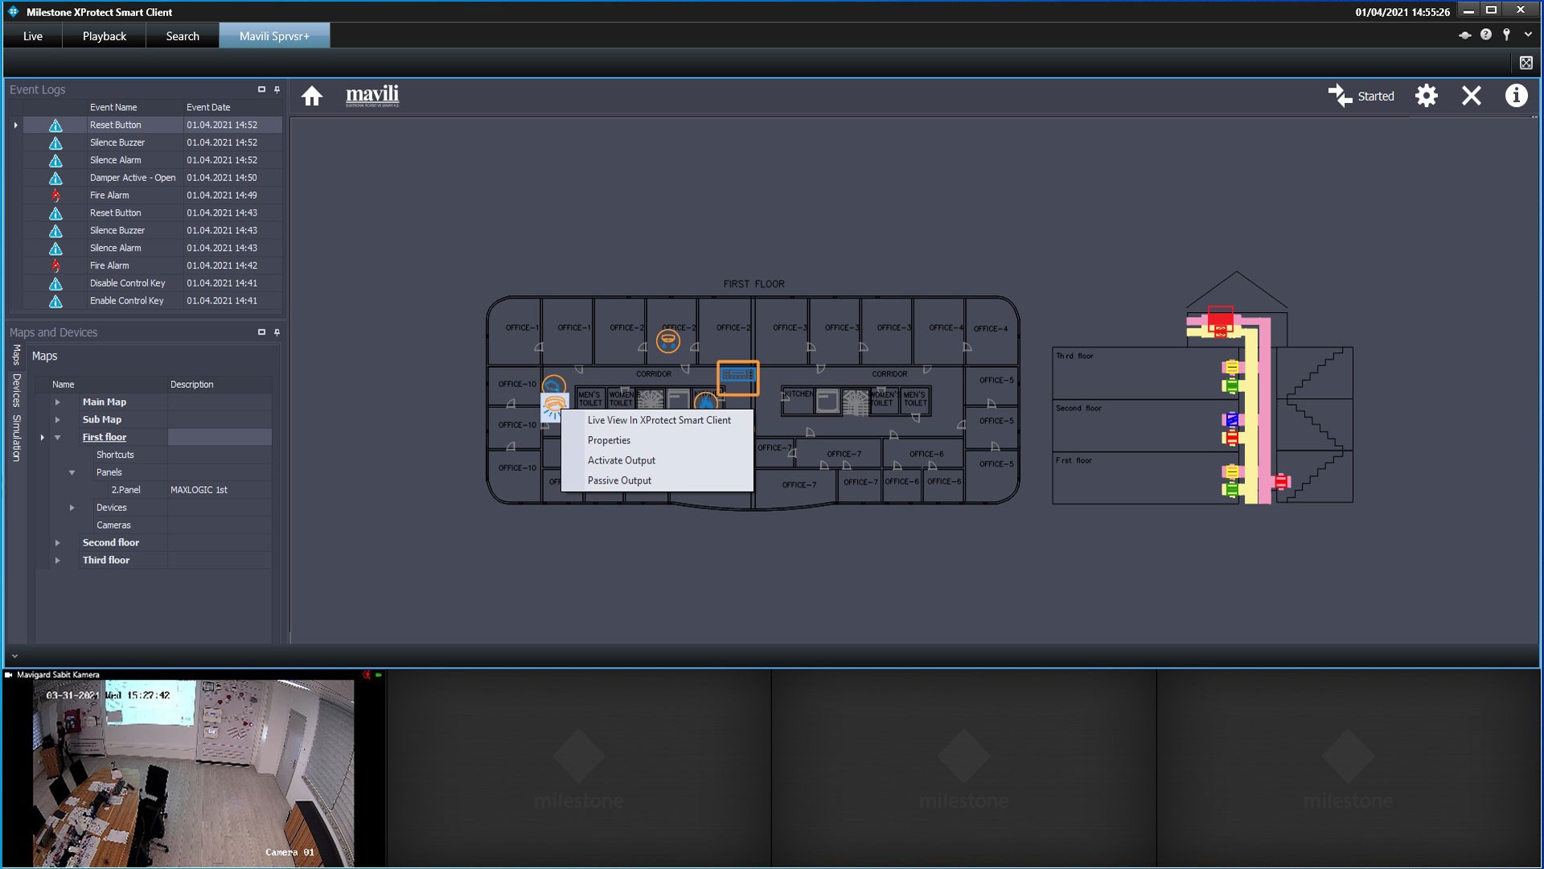
Task: Select green damper on Third floor section
Action: (1230, 386)
